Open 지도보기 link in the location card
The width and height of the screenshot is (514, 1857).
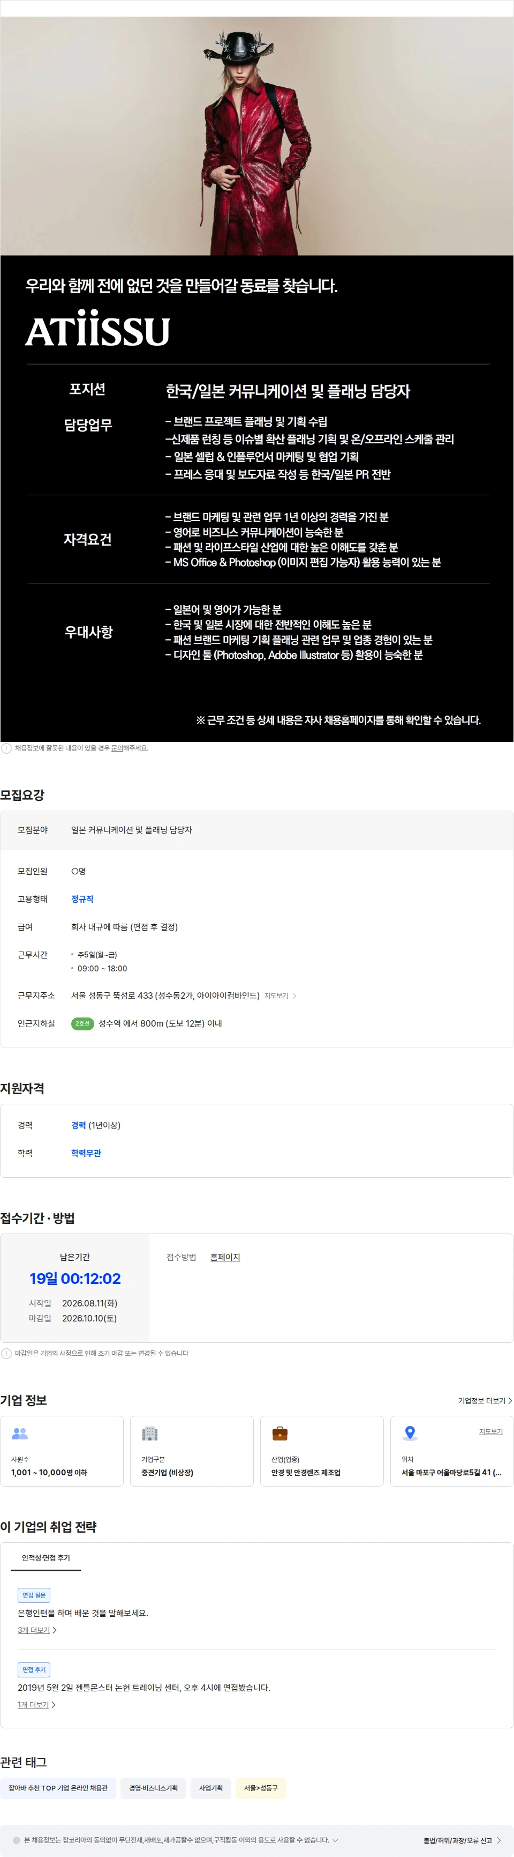(x=491, y=1431)
